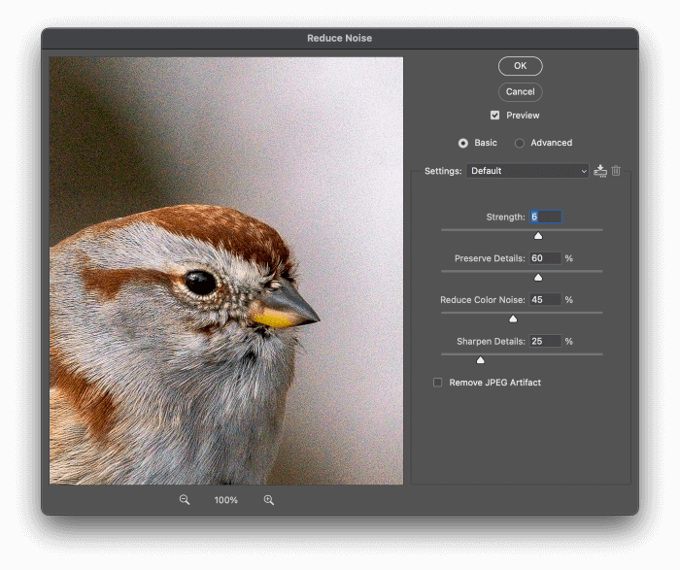The width and height of the screenshot is (680, 570).
Task: Open the Settings Default dropdown
Action: click(x=527, y=171)
